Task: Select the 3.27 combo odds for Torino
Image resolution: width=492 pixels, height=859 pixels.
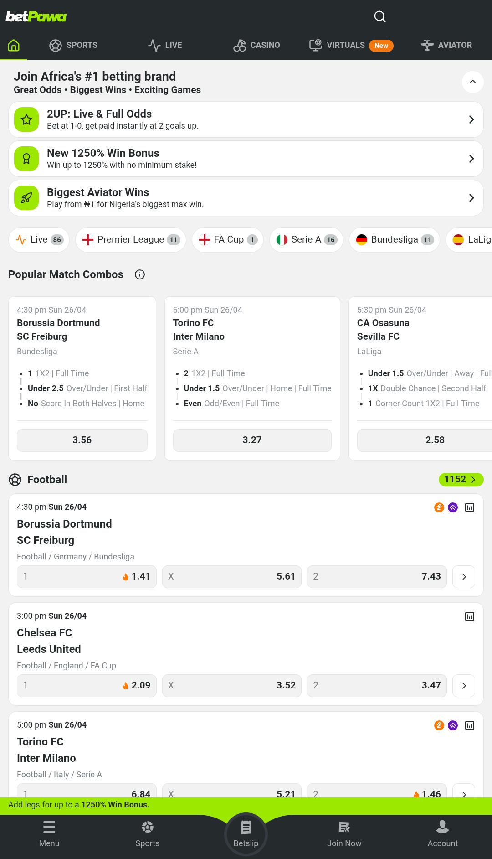Action: (x=252, y=440)
